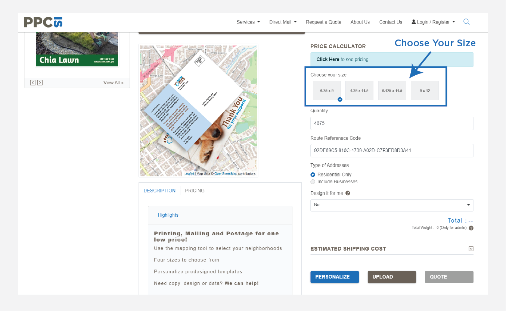Select Include Businesses radio button
Image resolution: width=506 pixels, height=311 pixels.
tap(313, 182)
